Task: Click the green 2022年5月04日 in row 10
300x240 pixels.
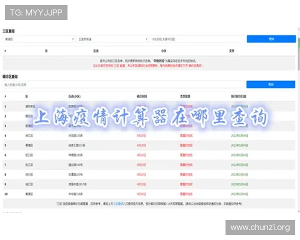Action: [239, 194]
